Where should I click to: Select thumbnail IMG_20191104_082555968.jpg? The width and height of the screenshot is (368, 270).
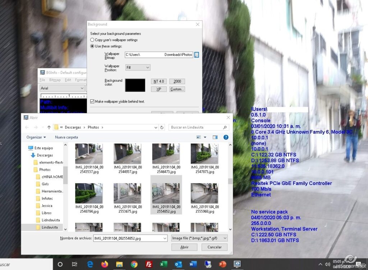(205, 198)
